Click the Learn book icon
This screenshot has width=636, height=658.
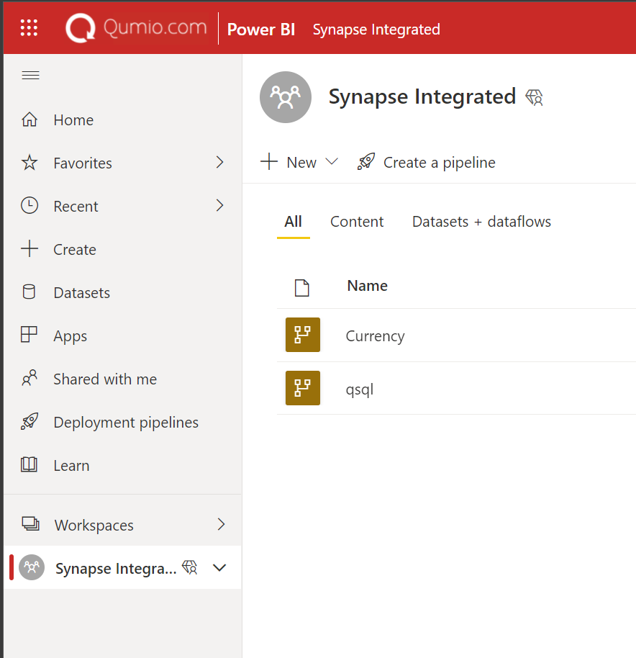[29, 464]
